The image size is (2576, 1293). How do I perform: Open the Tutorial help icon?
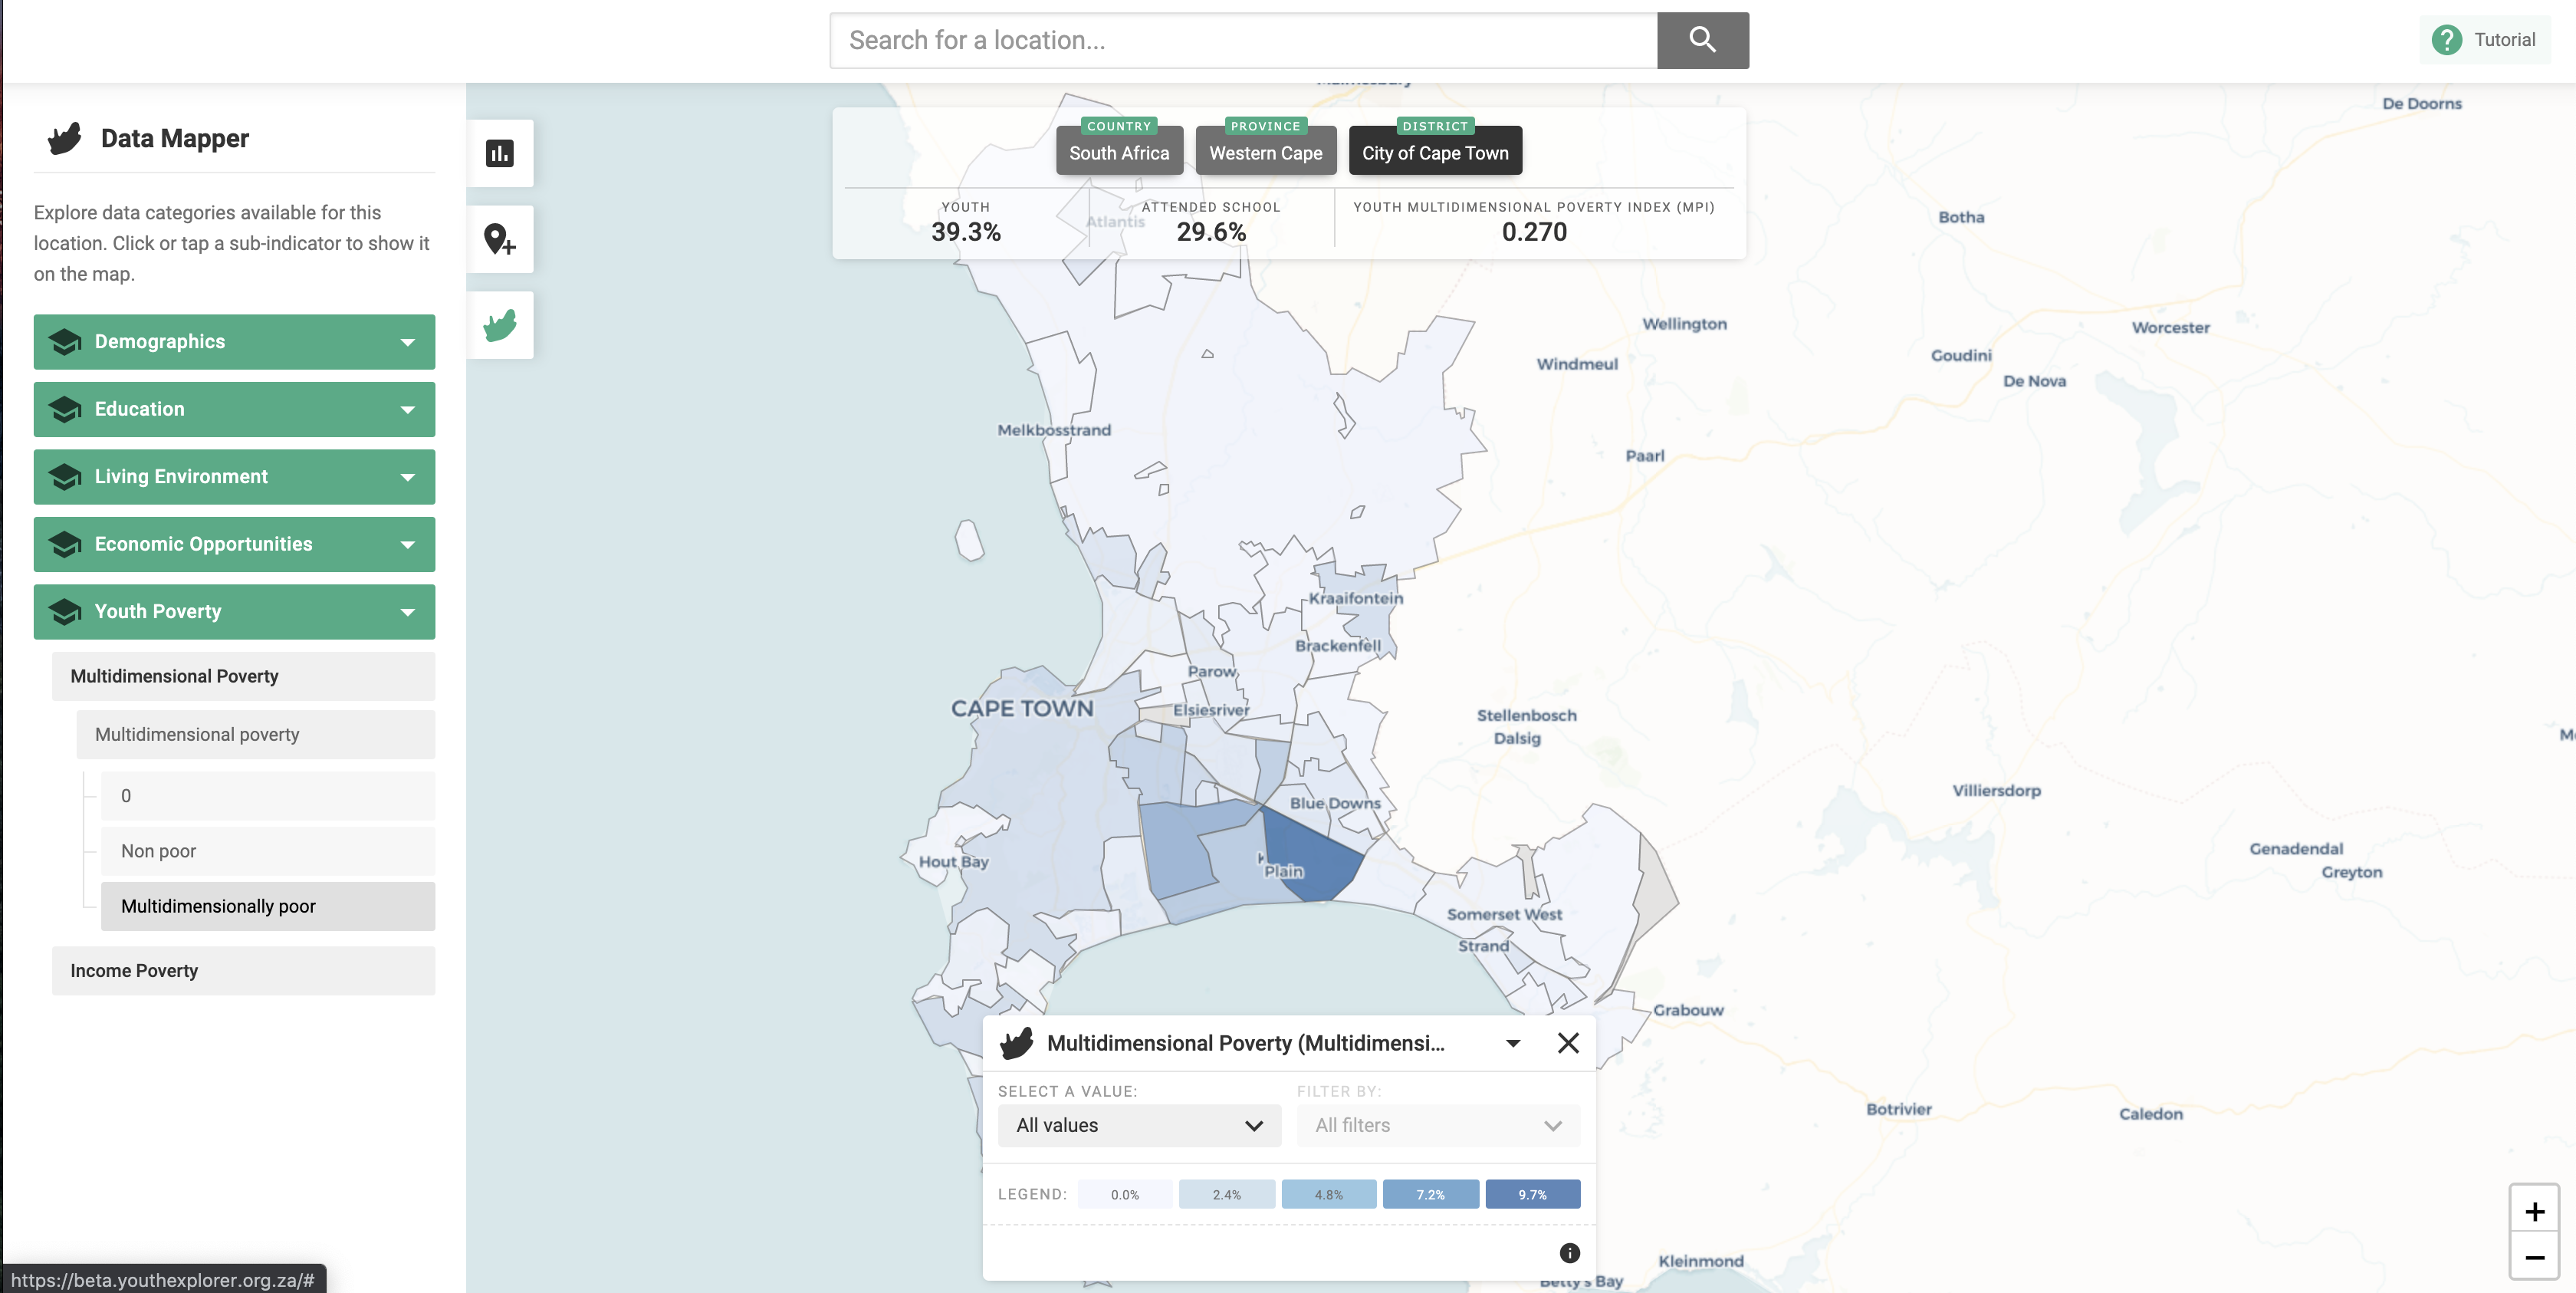click(2446, 40)
